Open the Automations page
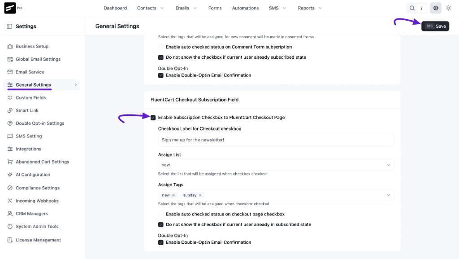Screen dimensions: 459x259 pos(245,8)
